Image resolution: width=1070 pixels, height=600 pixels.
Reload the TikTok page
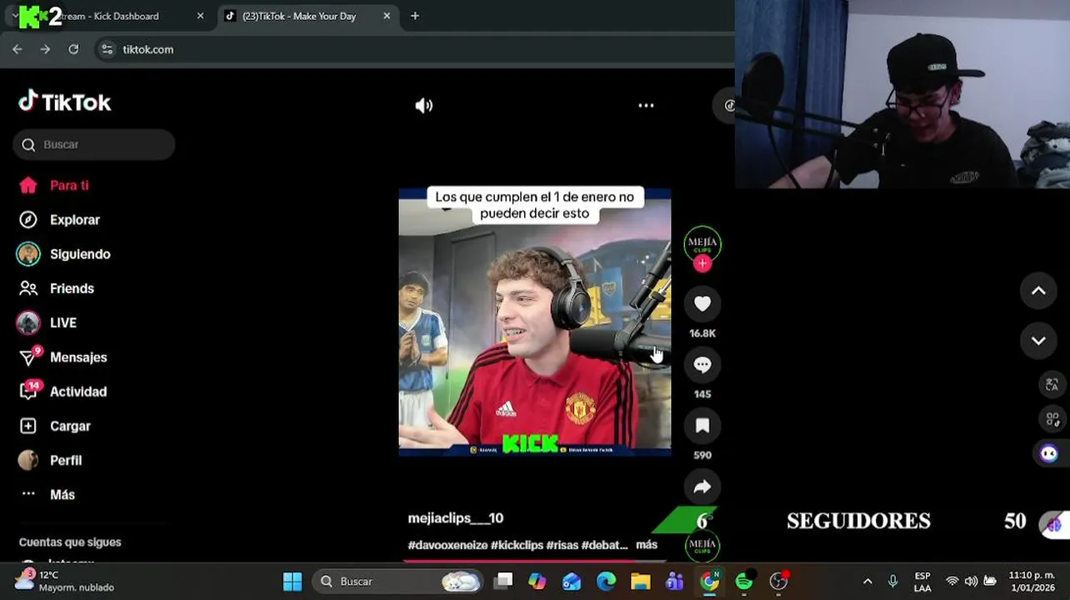[73, 49]
